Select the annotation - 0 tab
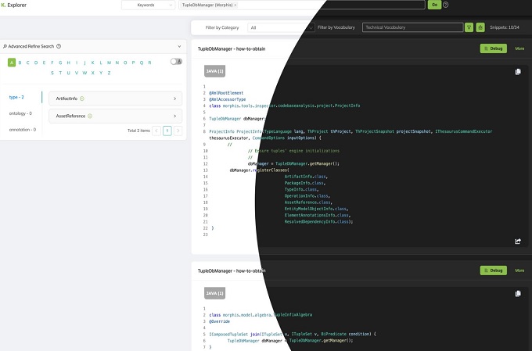Screen dimensions: 532x351 [21, 129]
